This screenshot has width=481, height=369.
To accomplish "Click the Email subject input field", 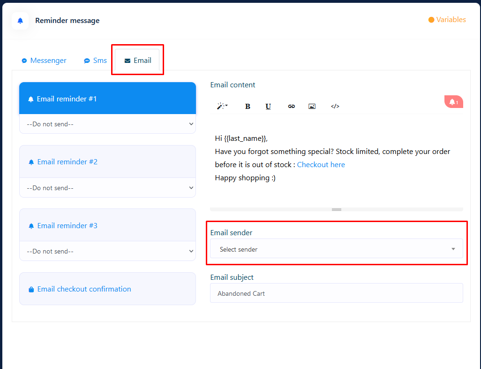I will pos(336,293).
